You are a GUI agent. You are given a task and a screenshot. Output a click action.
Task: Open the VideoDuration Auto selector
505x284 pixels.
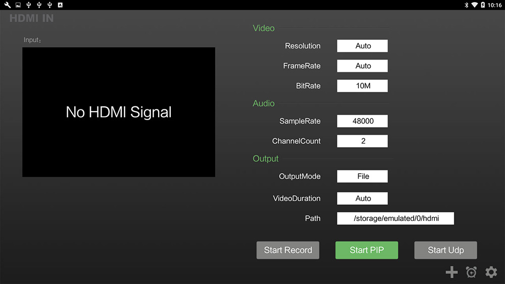tap(362, 198)
